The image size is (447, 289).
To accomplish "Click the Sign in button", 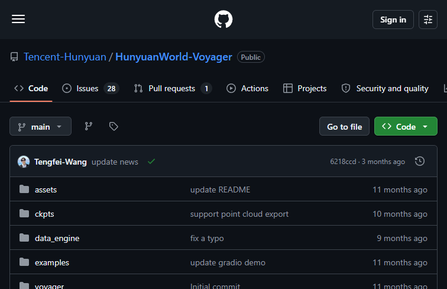I will click(x=393, y=20).
